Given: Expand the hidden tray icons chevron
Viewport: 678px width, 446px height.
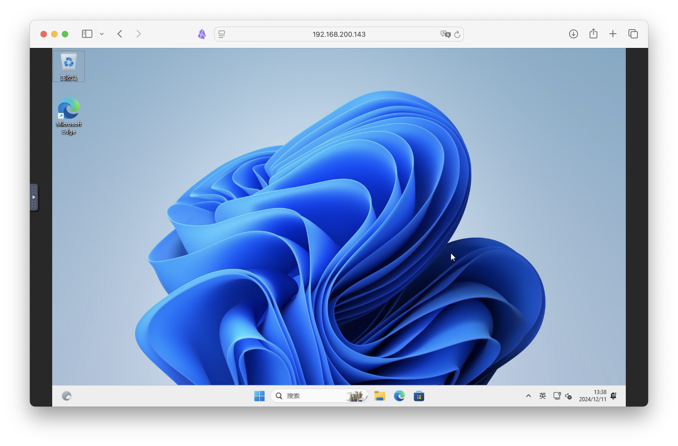Looking at the screenshot, I should (528, 396).
